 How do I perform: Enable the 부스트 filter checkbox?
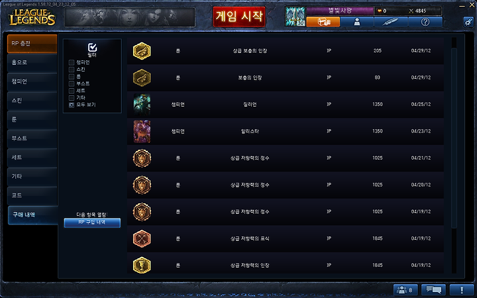(x=72, y=83)
